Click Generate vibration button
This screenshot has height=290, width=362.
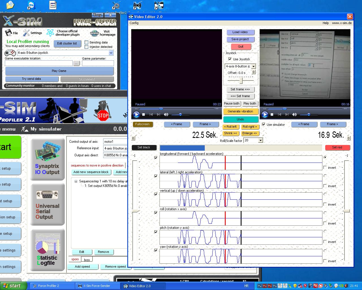coord(240,111)
